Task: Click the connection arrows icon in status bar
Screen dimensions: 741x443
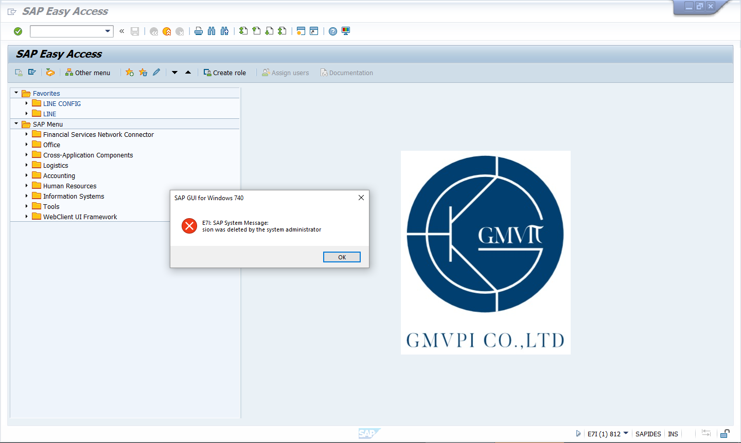Action: click(x=706, y=433)
